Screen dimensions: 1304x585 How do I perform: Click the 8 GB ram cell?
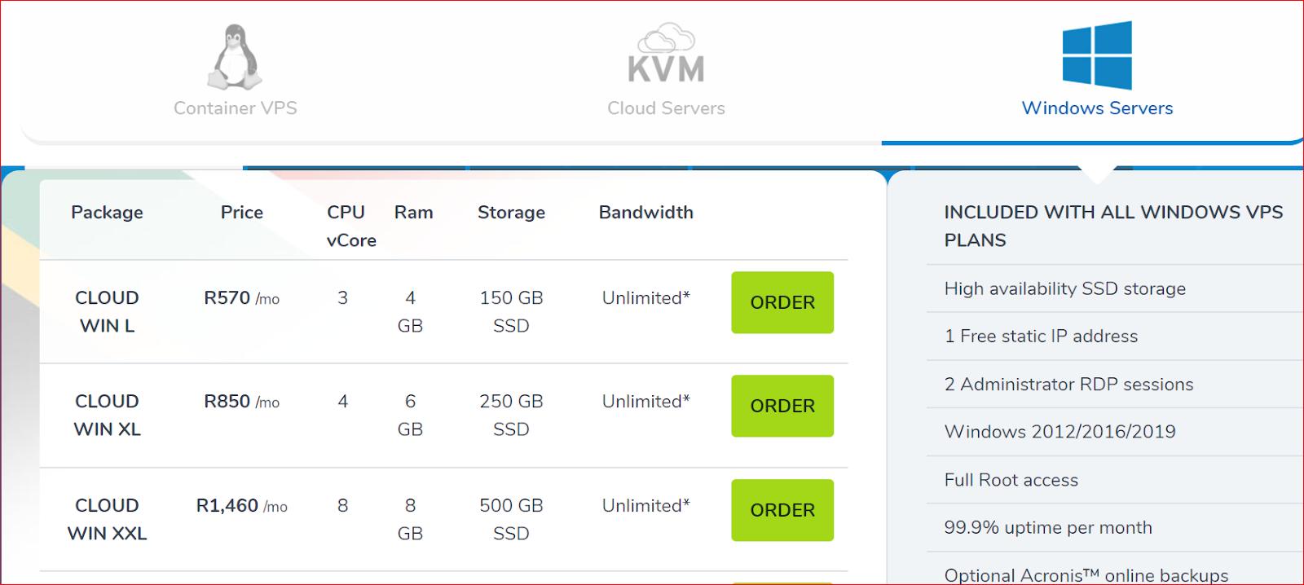(410, 519)
